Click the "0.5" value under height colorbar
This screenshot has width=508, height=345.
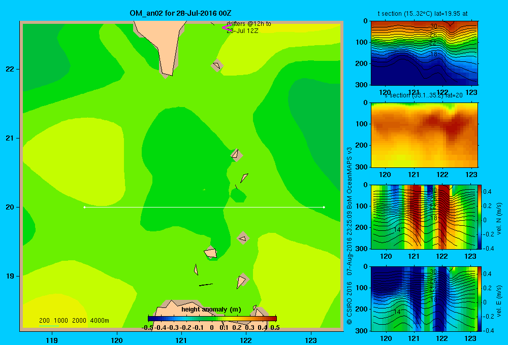pyautogui.click(x=275, y=328)
